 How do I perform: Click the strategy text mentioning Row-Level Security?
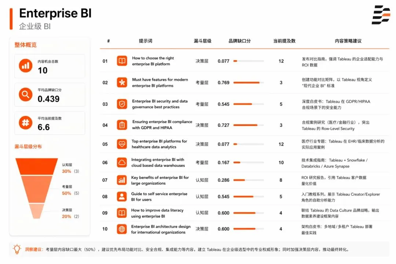335,125
